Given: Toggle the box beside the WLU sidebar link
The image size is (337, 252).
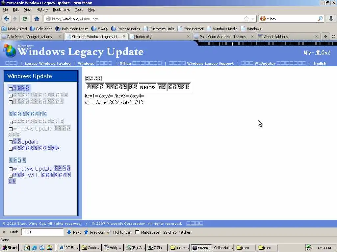Looking at the screenshot, I should coord(11,176).
